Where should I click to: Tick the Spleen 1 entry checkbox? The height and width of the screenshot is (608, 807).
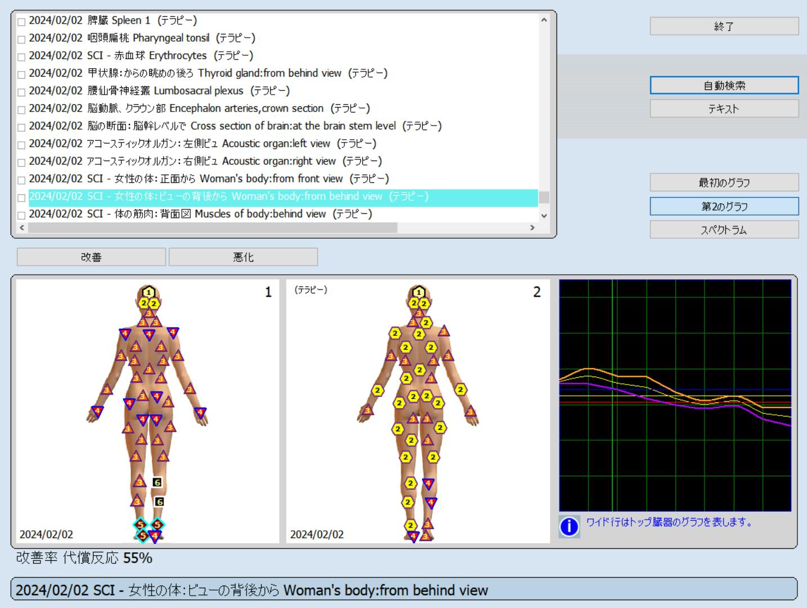(x=21, y=22)
